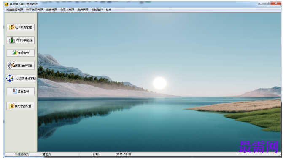Open 电子病历管理 from the sidebar folder icon
The height and width of the screenshot is (160, 286).
coord(20,27)
